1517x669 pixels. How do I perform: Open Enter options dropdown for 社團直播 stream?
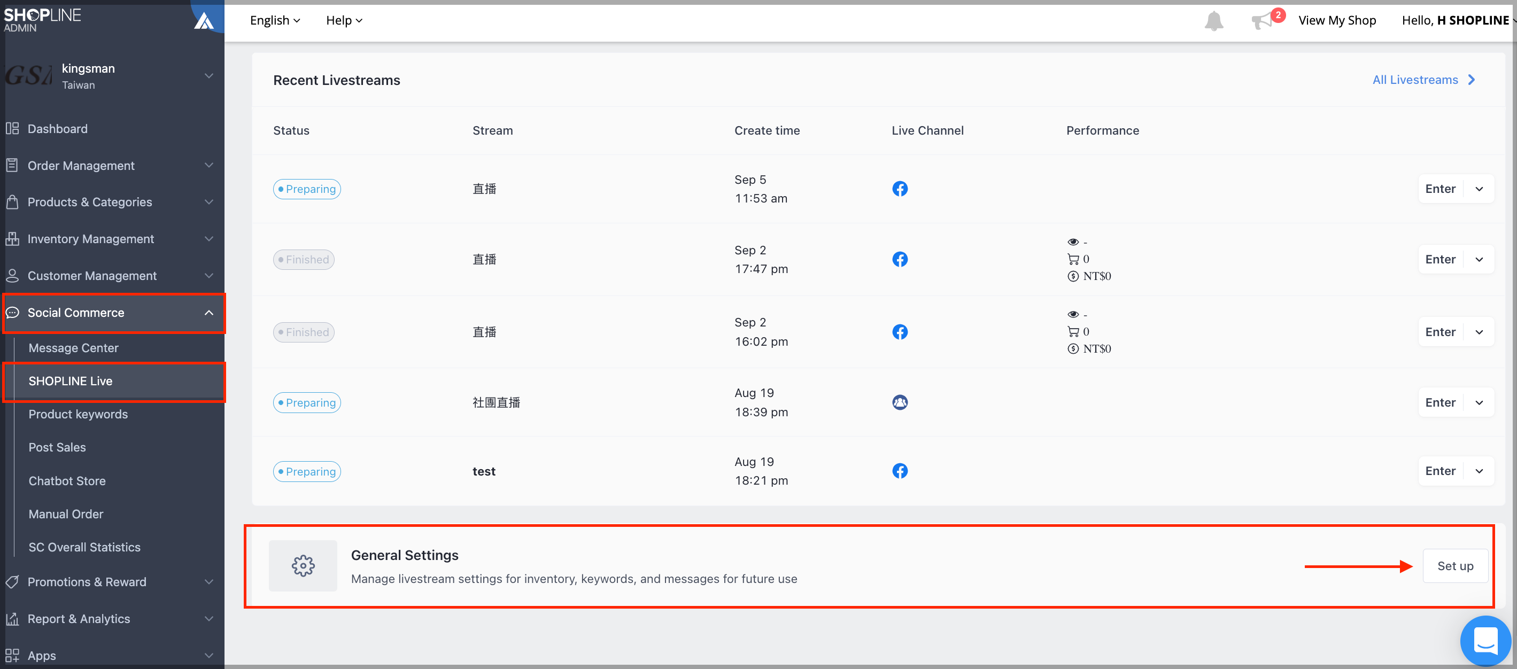tap(1479, 403)
